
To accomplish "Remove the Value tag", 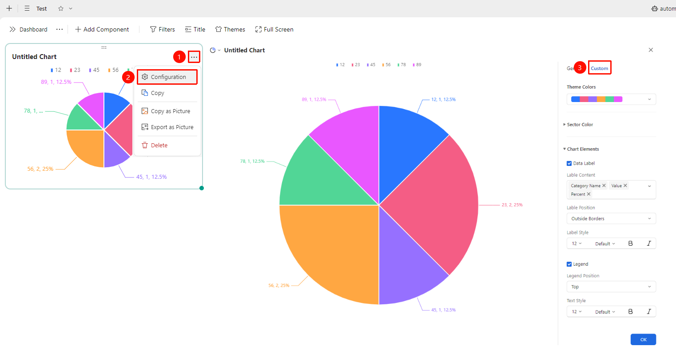I will point(625,185).
